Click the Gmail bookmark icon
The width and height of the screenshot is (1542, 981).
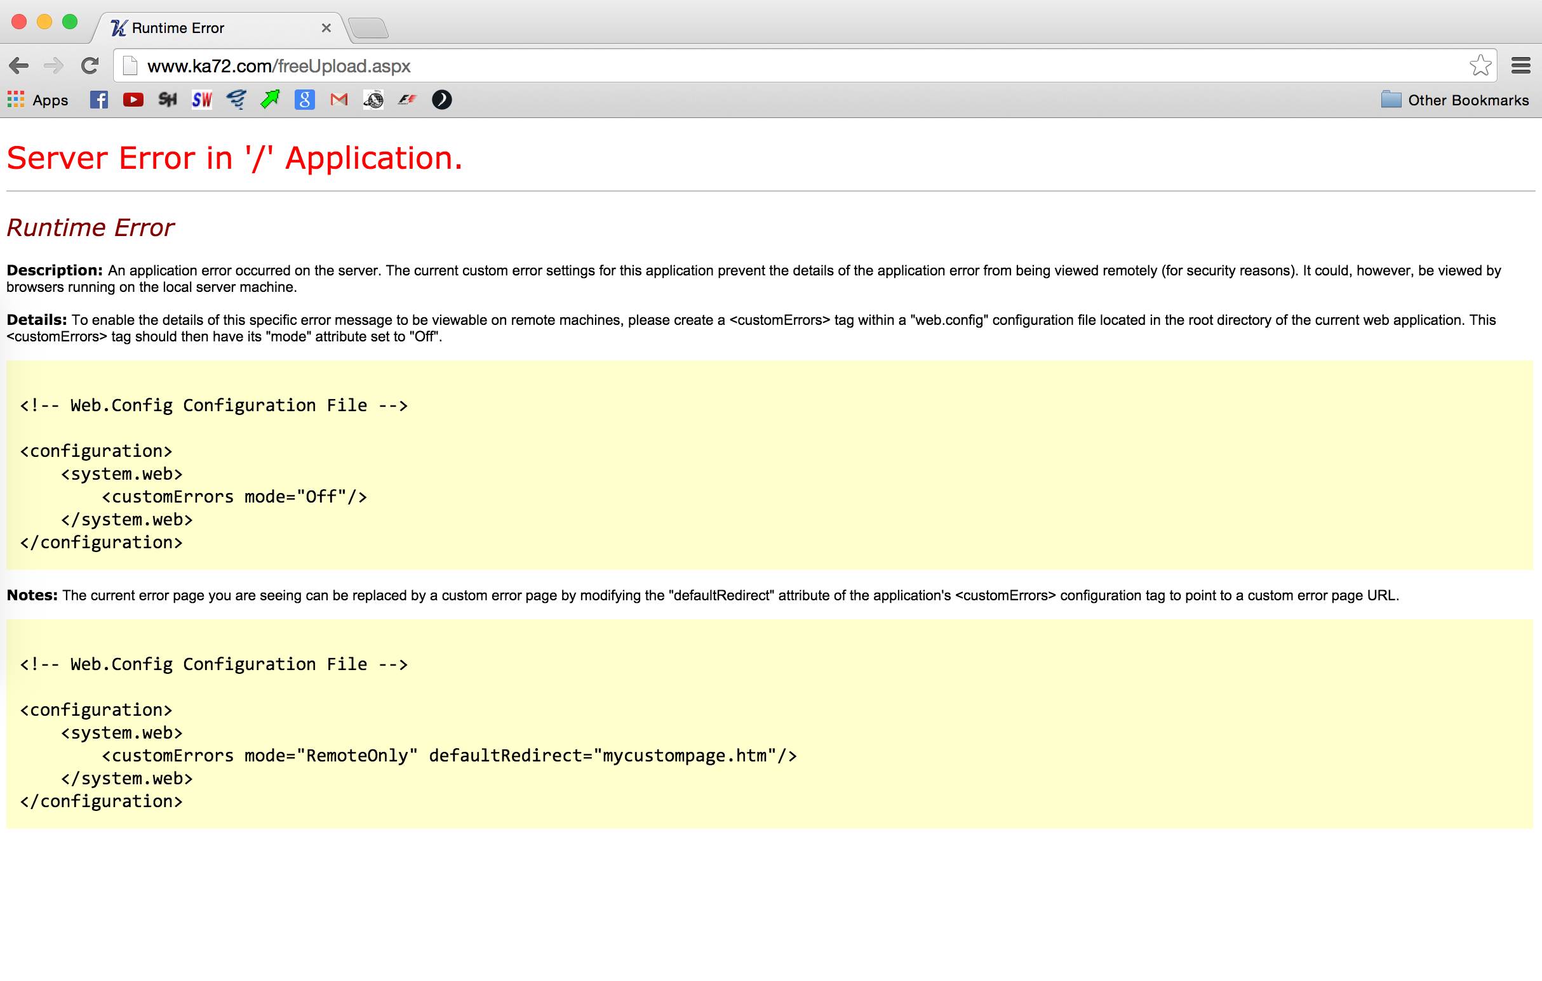[x=337, y=99]
